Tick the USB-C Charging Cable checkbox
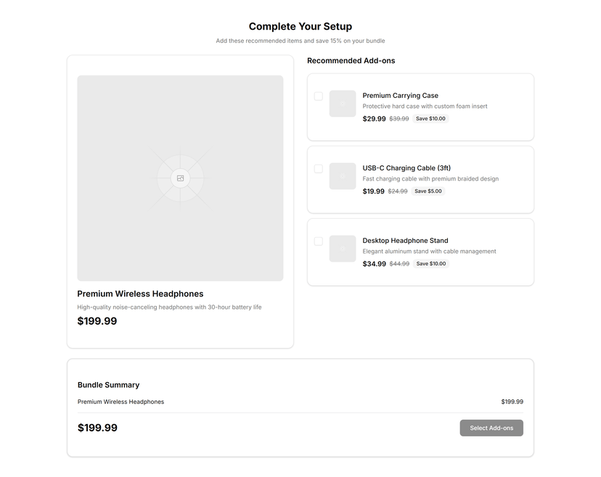 point(319,168)
